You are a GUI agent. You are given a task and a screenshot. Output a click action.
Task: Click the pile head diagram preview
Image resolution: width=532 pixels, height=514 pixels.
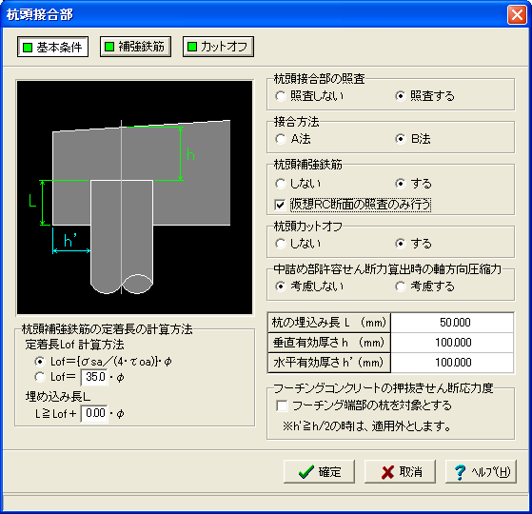pos(135,197)
